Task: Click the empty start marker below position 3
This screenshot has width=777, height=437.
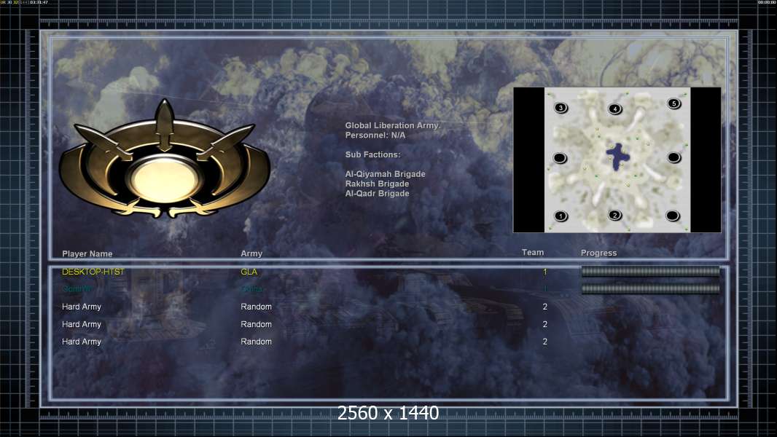Action: (x=560, y=158)
